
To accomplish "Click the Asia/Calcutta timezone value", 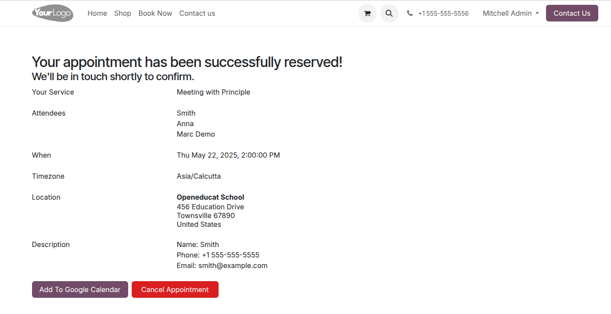I will click(x=198, y=176).
